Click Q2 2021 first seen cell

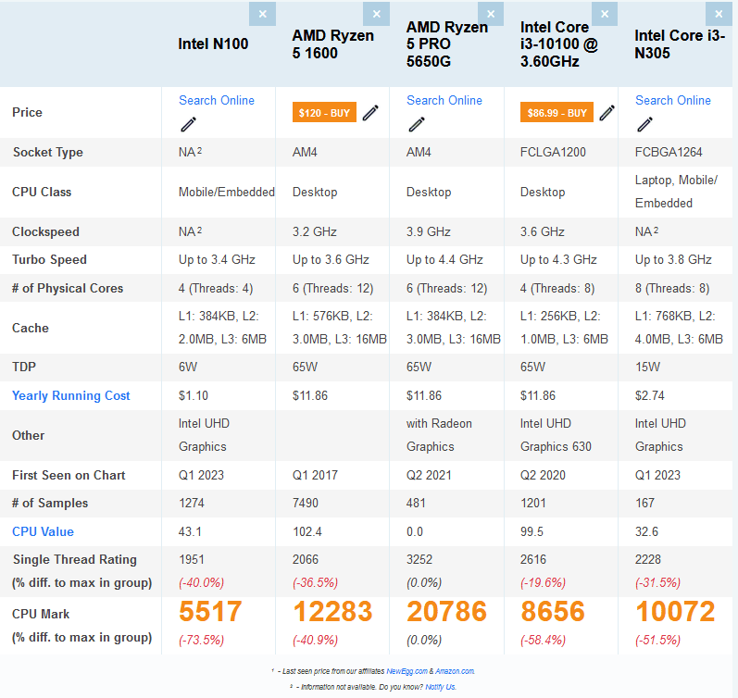(x=429, y=476)
